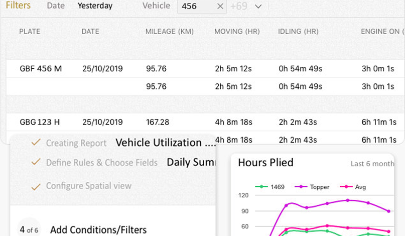The image size is (405, 236).
Task: Open the Last 6 months range selector
Action: click(x=371, y=164)
